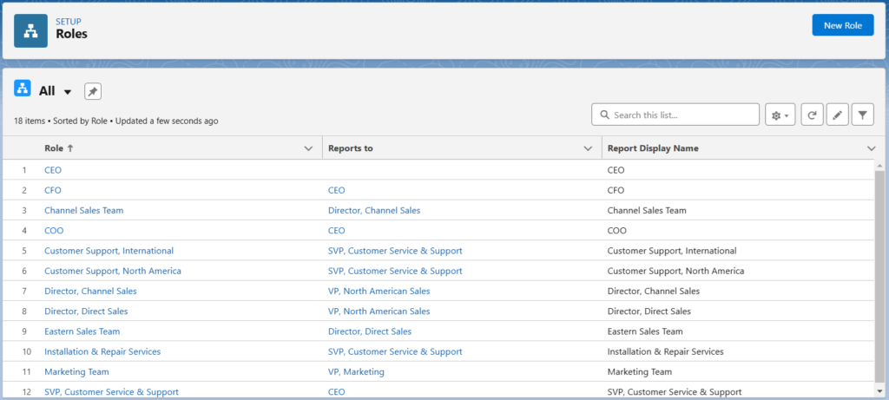Click the list view icon beside All
Image resolution: width=889 pixels, height=400 pixels.
[x=22, y=89]
